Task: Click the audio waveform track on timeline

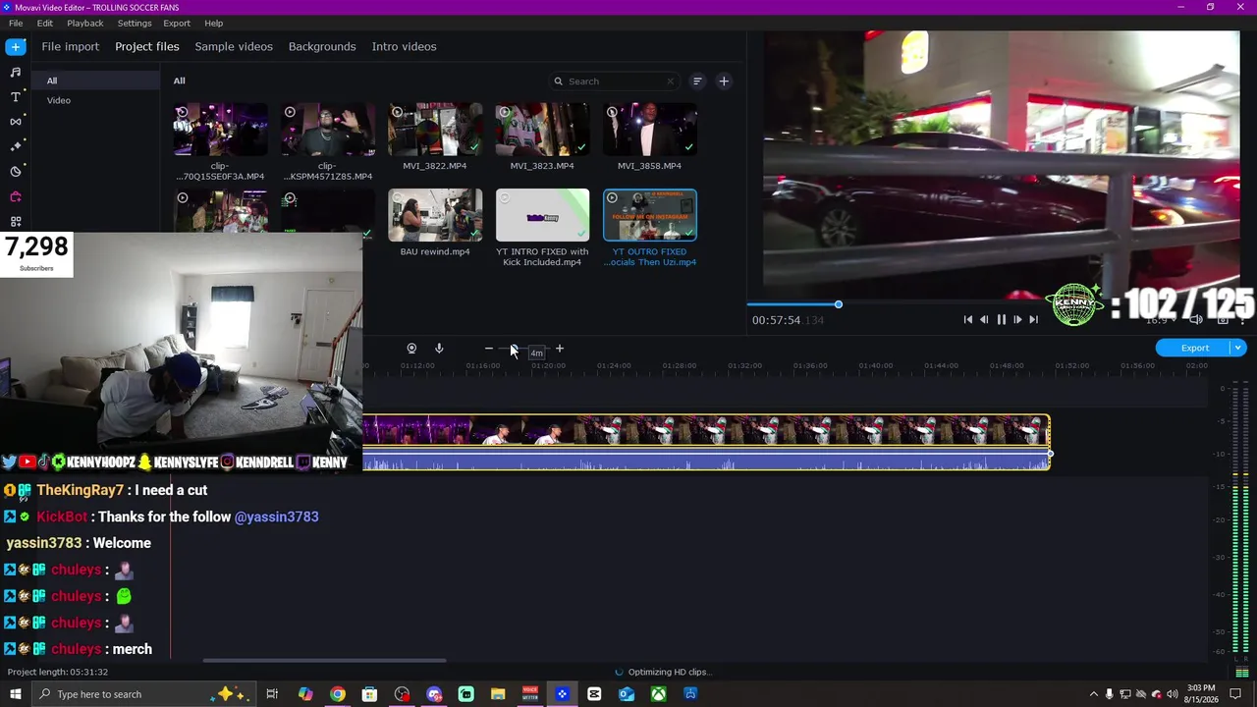Action: (706, 459)
